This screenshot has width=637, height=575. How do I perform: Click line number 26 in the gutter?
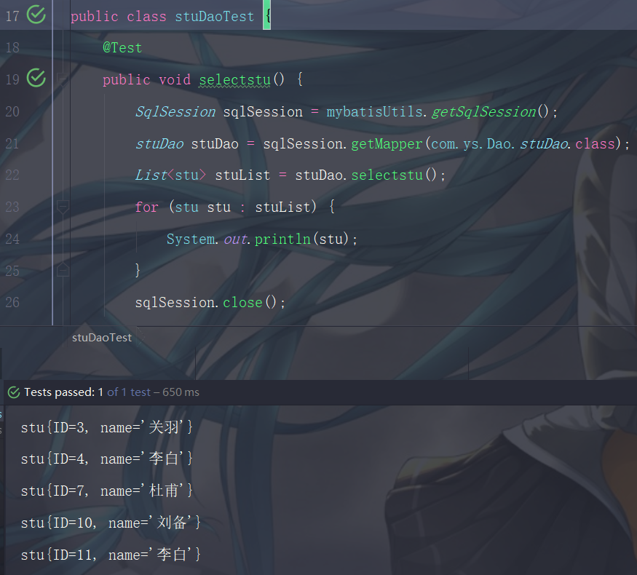coord(12,303)
